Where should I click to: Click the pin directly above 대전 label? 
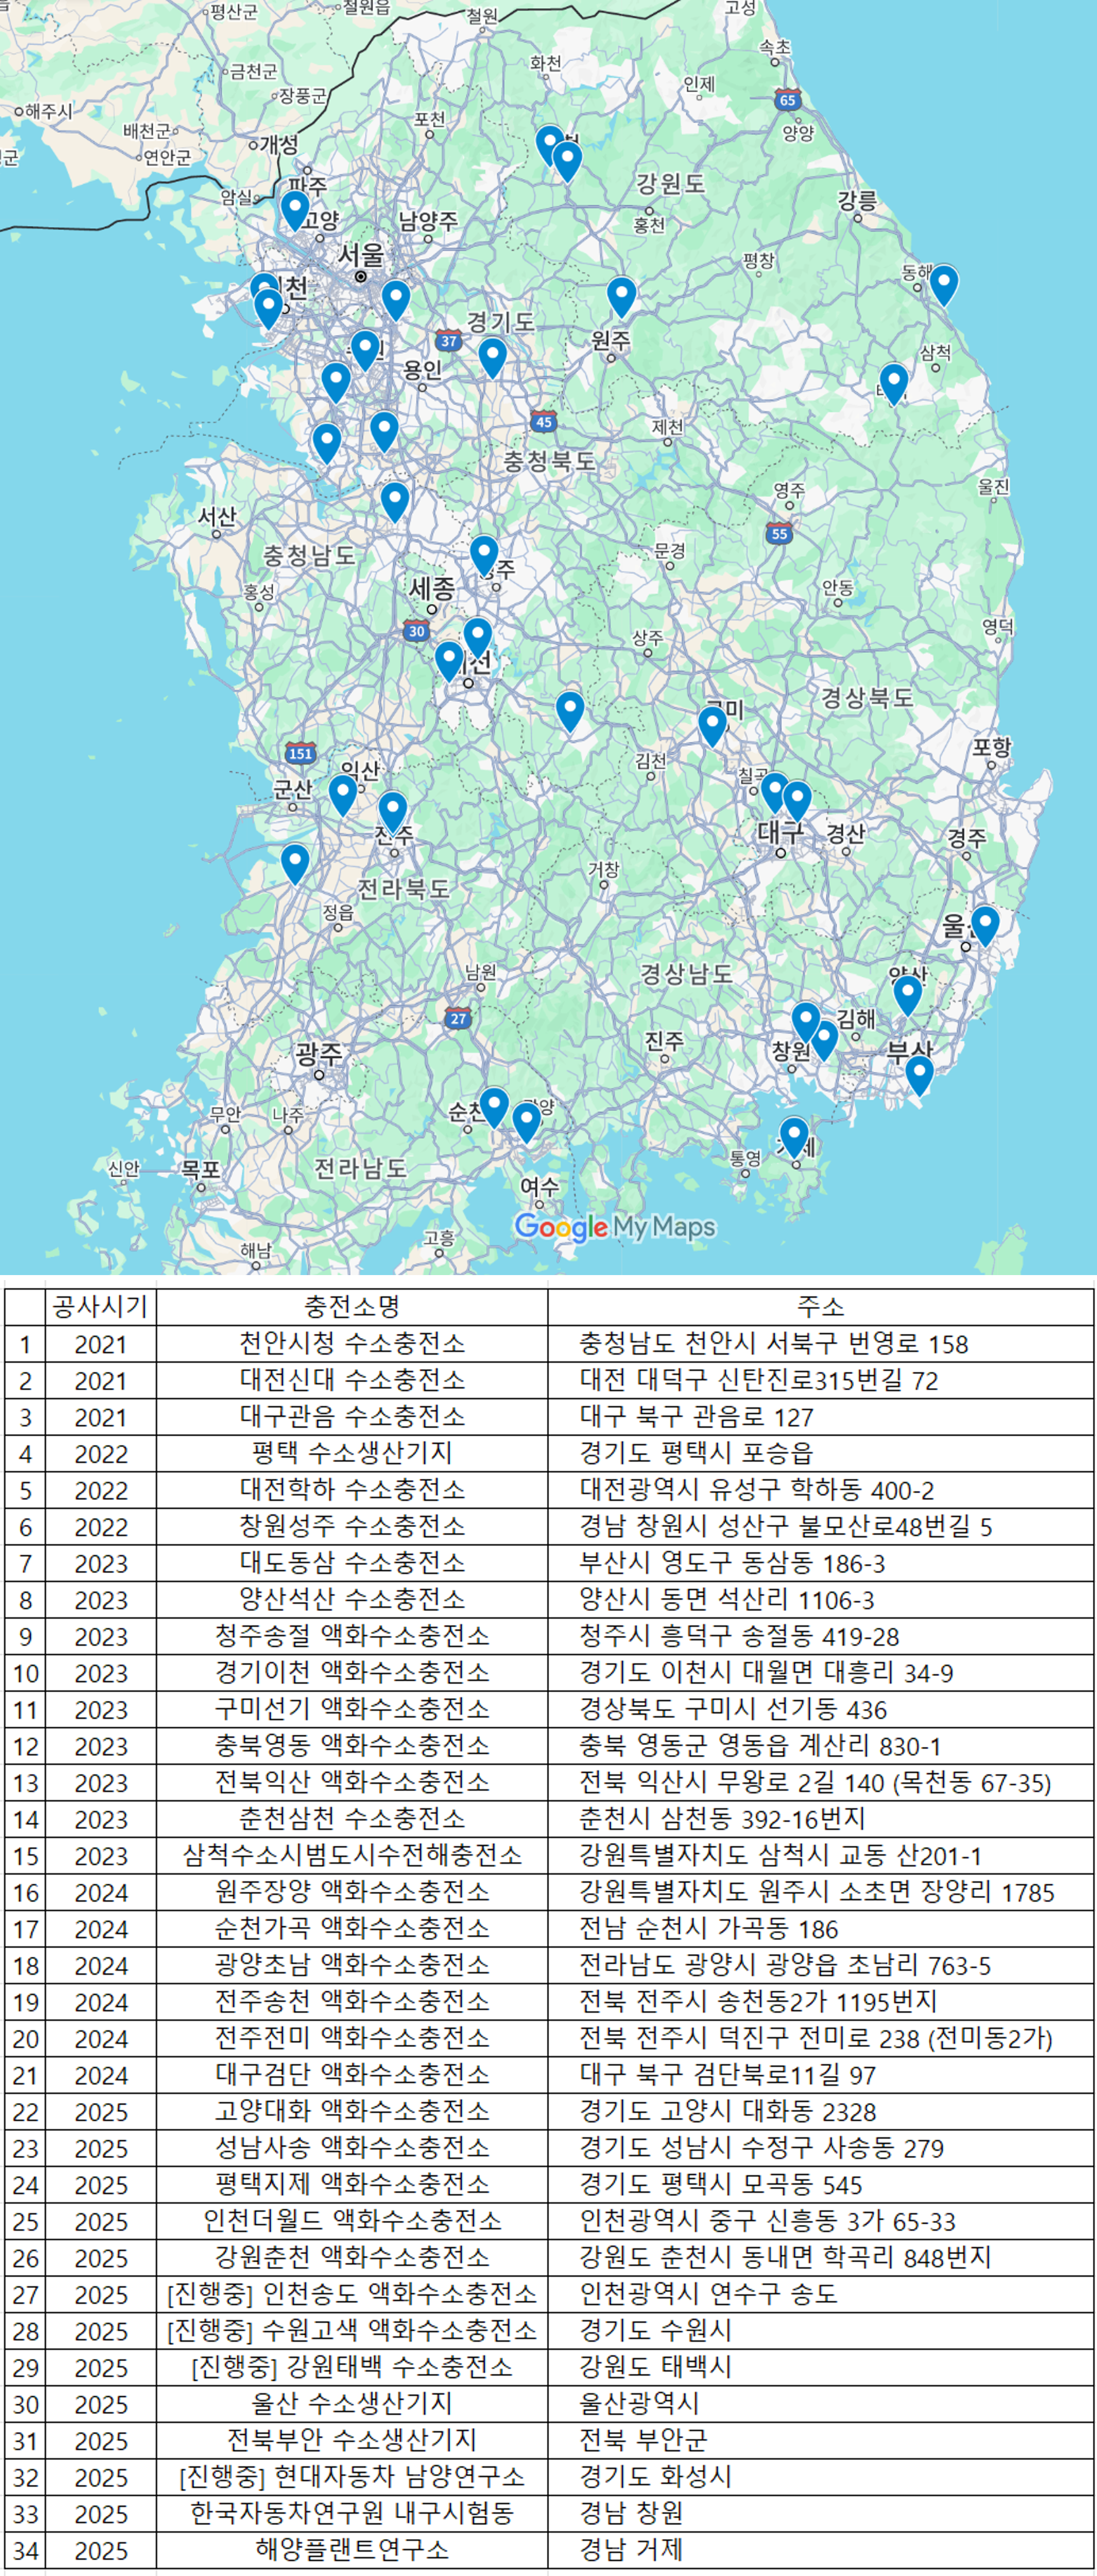(477, 638)
